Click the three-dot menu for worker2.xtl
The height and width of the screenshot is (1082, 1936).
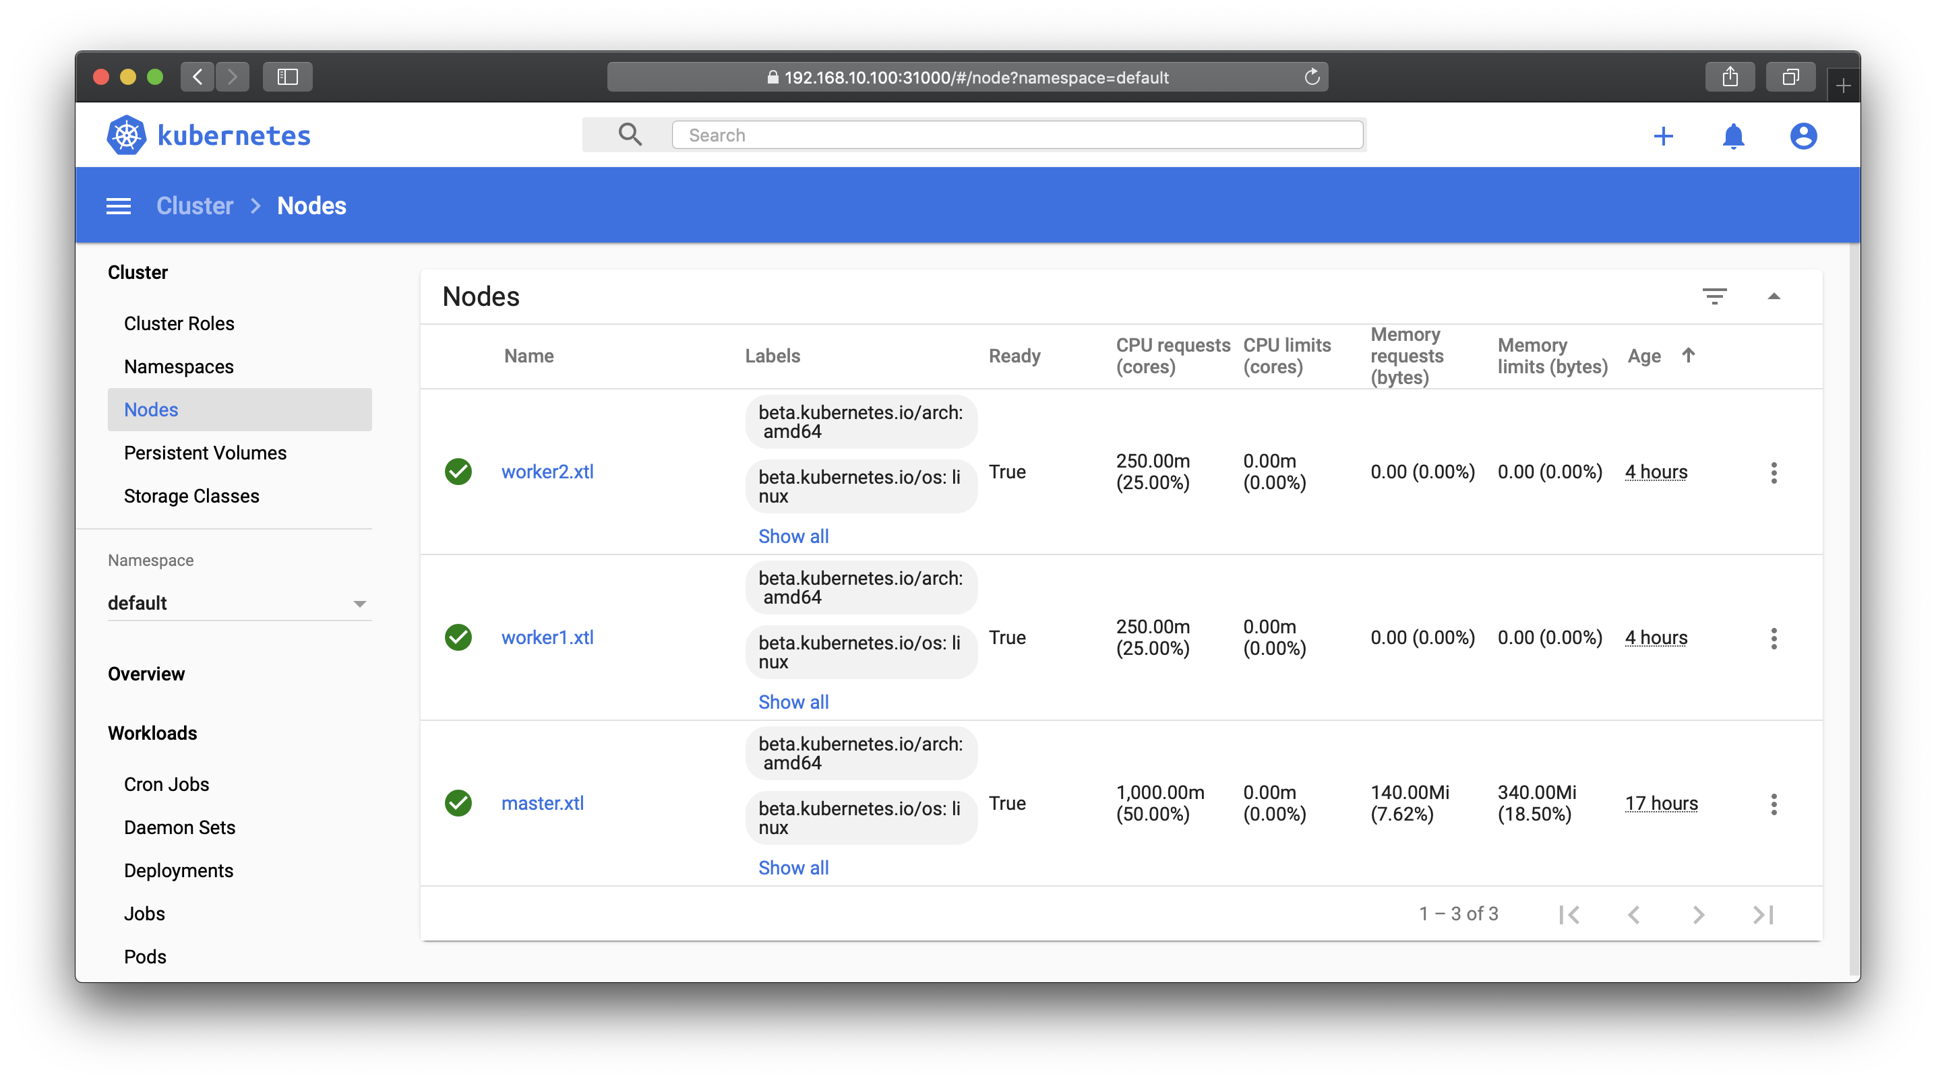(1774, 472)
